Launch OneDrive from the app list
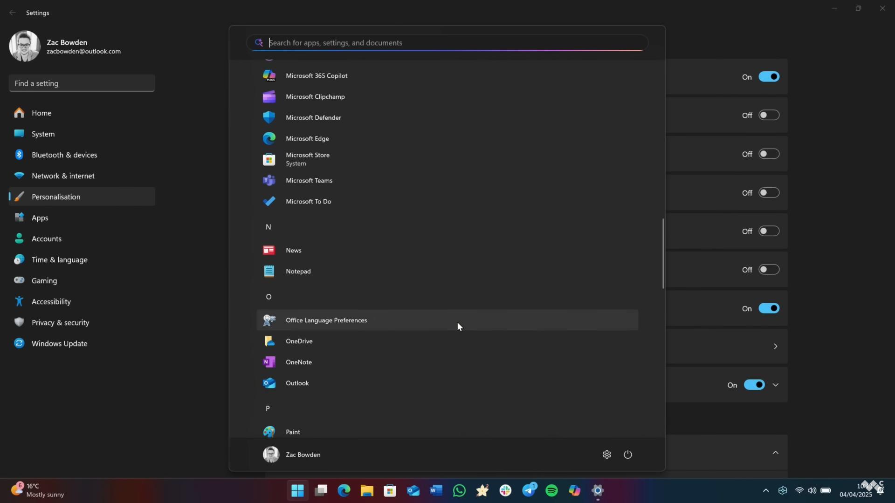 click(x=447, y=341)
